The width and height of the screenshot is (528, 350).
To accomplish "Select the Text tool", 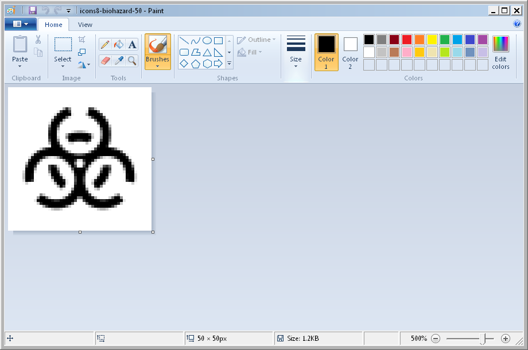I will pos(132,44).
